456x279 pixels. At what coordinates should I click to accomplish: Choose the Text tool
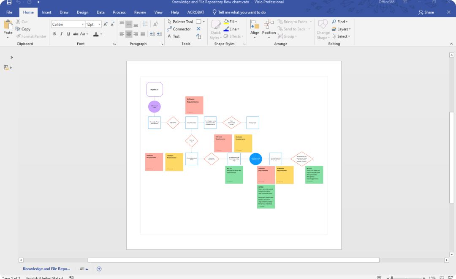tap(174, 36)
